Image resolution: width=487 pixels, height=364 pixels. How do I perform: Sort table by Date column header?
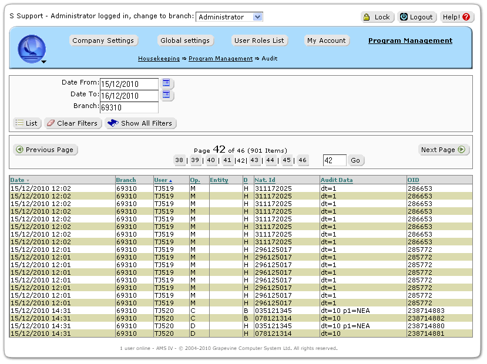(18, 180)
